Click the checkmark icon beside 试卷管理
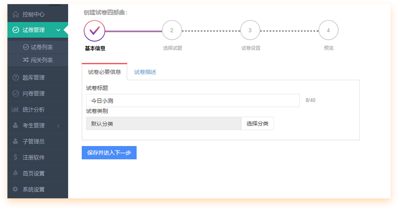The image size is (398, 209). [16, 30]
